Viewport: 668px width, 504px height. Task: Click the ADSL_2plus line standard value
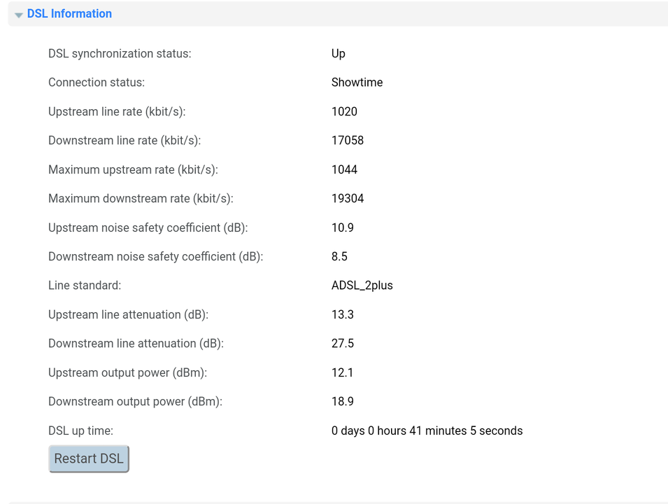(362, 286)
